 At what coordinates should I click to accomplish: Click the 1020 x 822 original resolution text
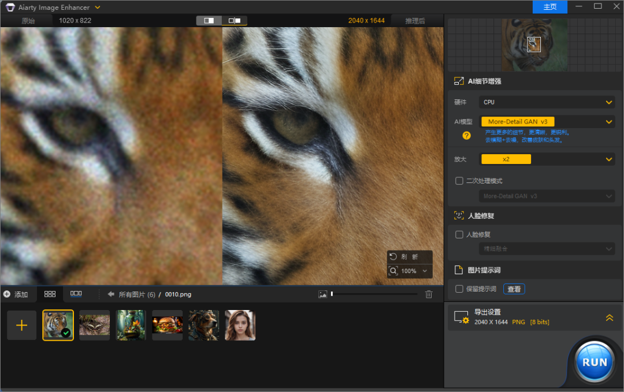pyautogui.click(x=75, y=21)
